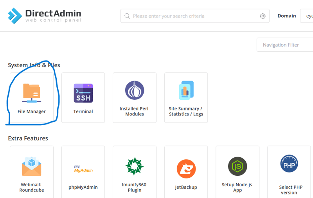
Task: Open the Domain selector dropdown
Action: tap(307, 16)
